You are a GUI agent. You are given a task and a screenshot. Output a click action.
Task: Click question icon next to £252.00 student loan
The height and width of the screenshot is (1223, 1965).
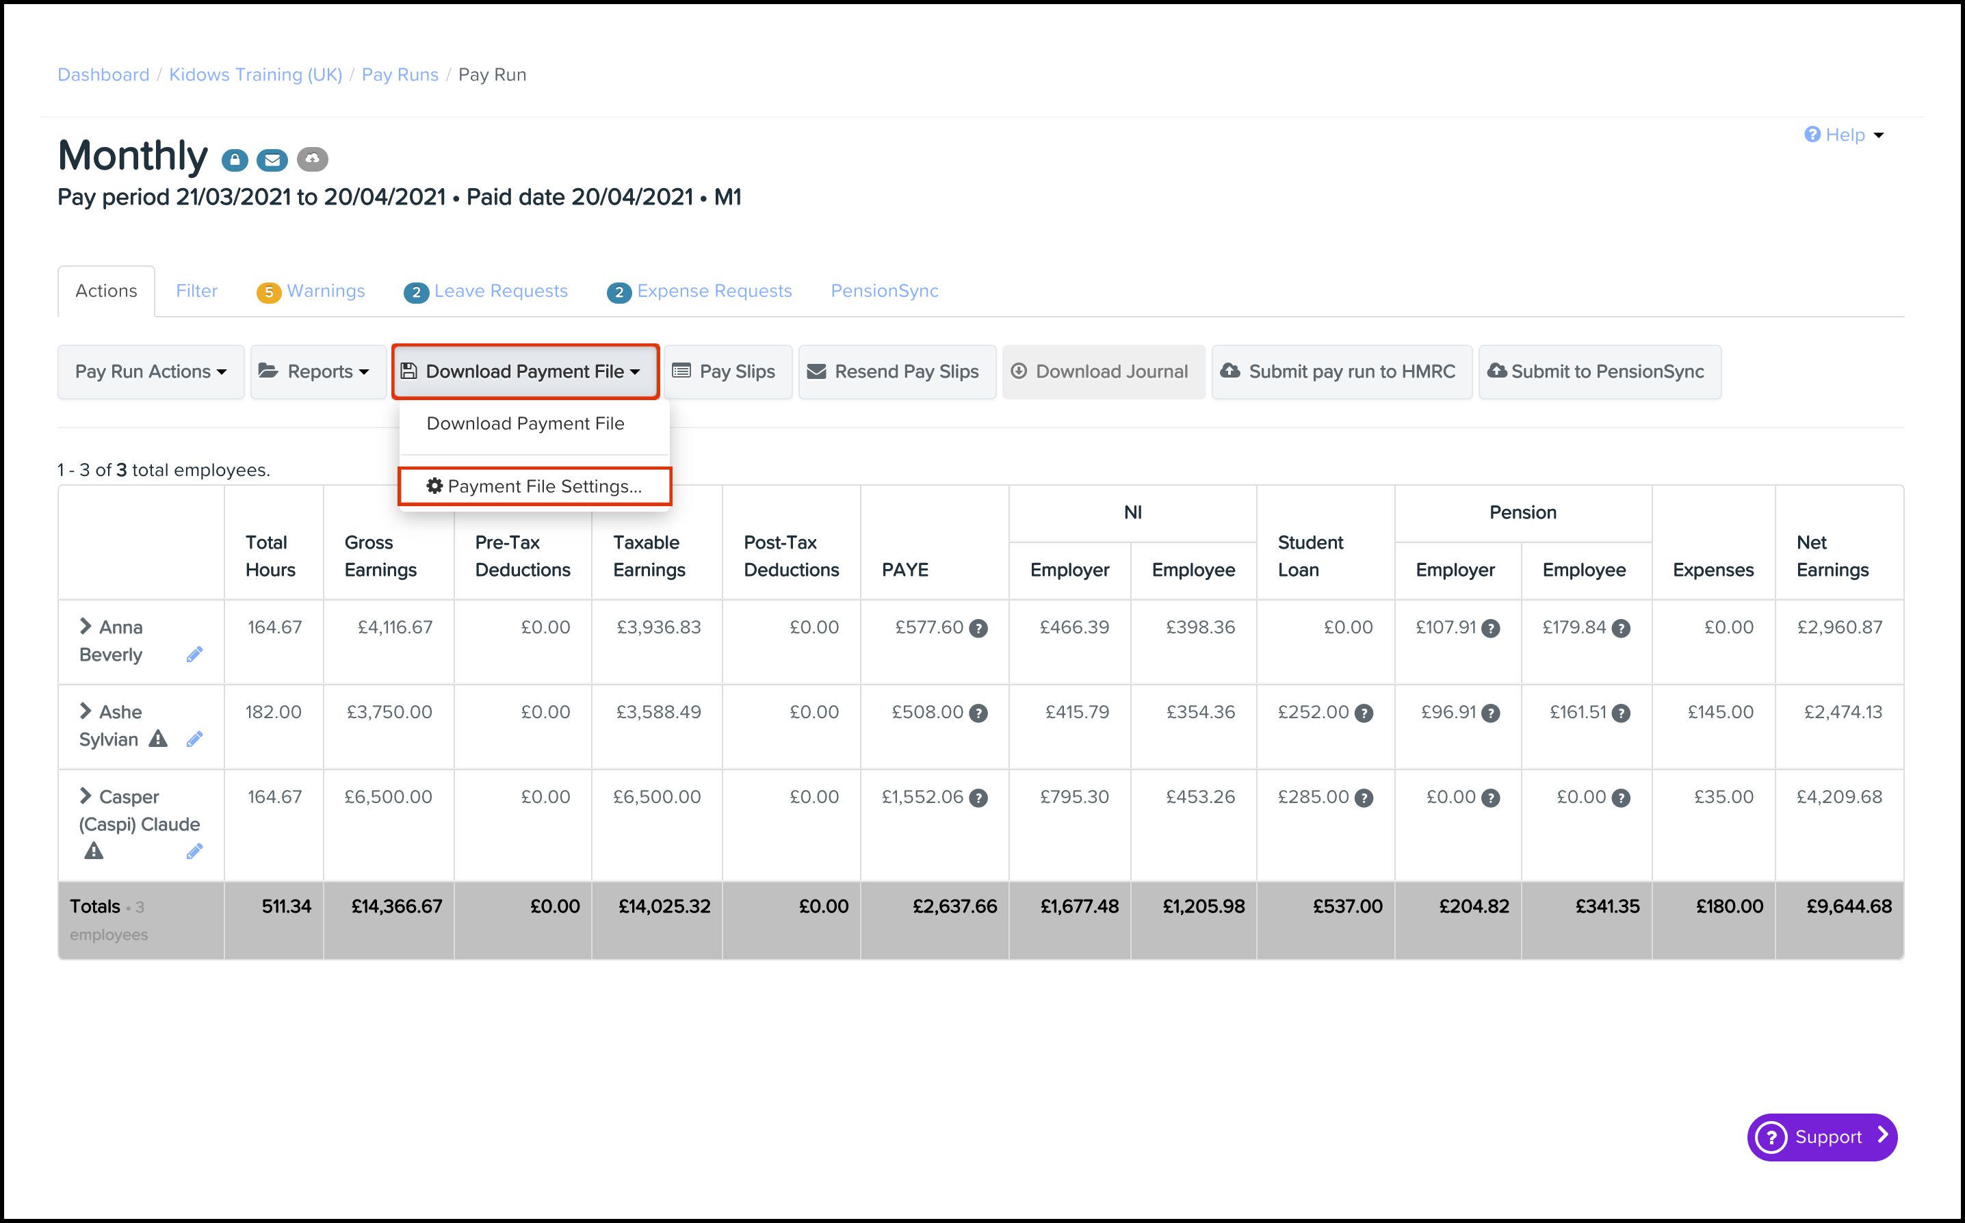click(1364, 713)
